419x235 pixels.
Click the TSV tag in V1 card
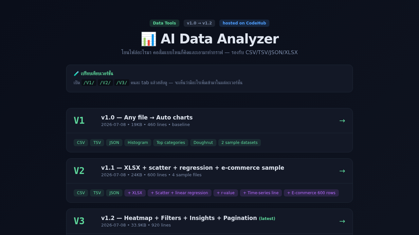pos(97,143)
